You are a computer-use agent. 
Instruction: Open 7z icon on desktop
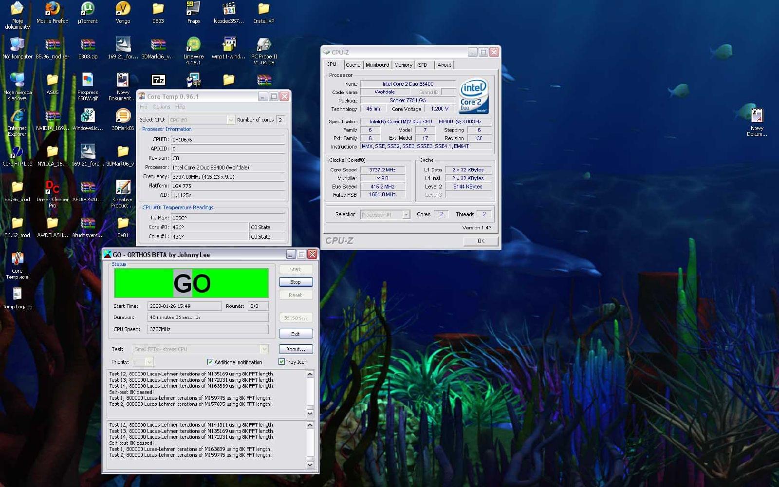click(158, 80)
